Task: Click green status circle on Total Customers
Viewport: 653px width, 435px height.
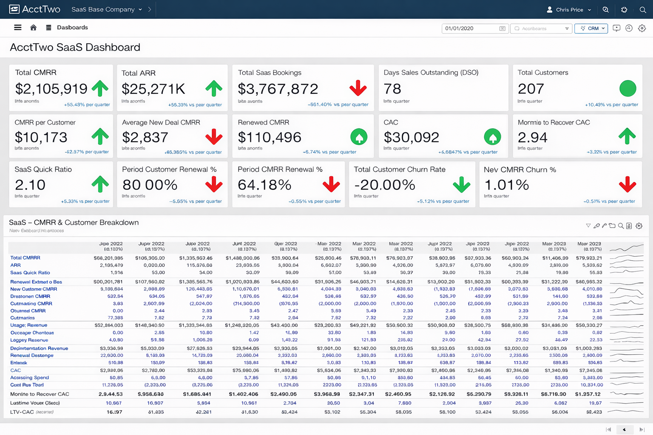Action: coord(627,88)
